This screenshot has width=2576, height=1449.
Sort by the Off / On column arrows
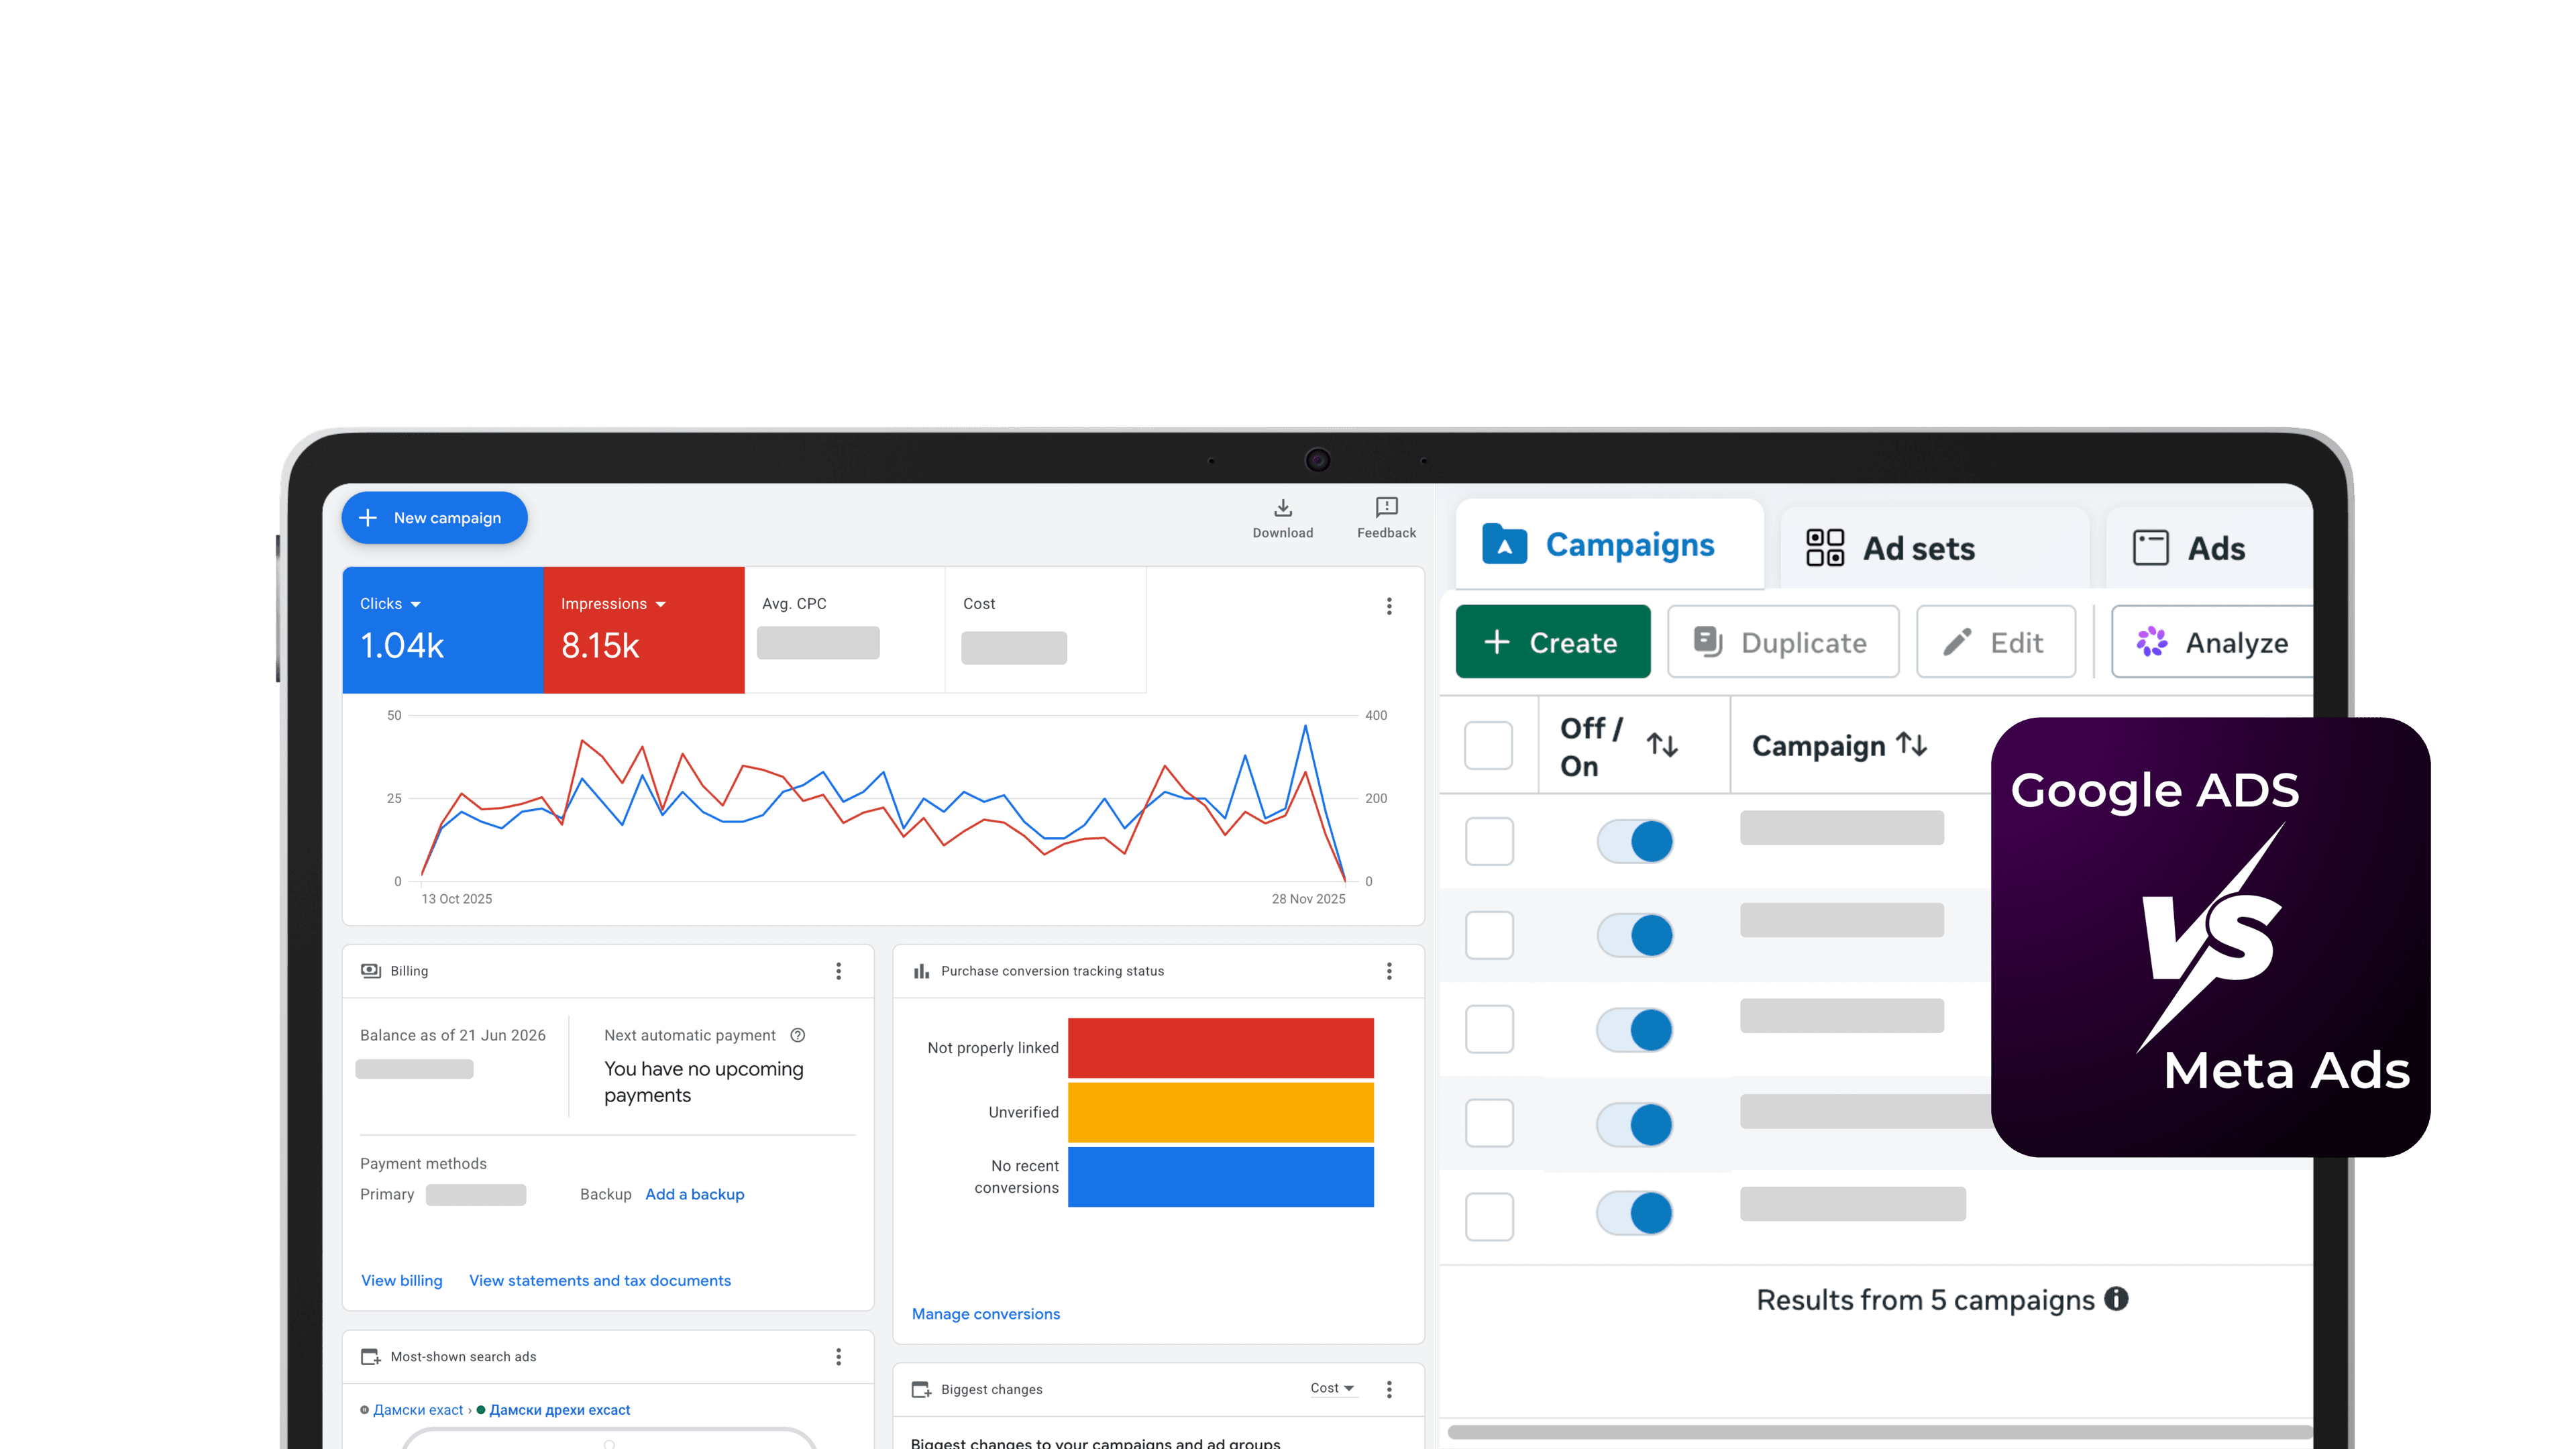[1662, 745]
